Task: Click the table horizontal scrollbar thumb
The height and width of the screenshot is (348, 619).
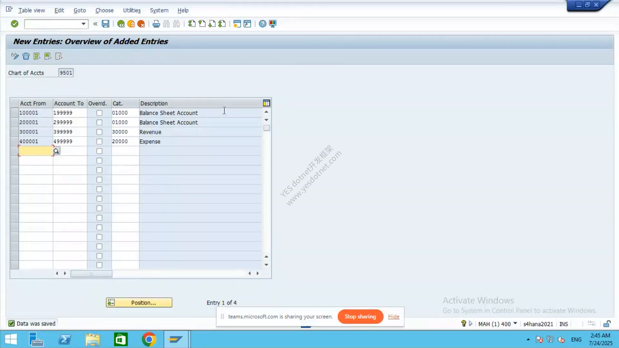Action: point(91,274)
